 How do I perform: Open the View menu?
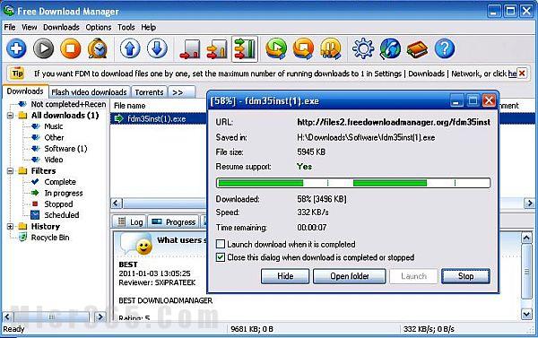pyautogui.click(x=30, y=27)
